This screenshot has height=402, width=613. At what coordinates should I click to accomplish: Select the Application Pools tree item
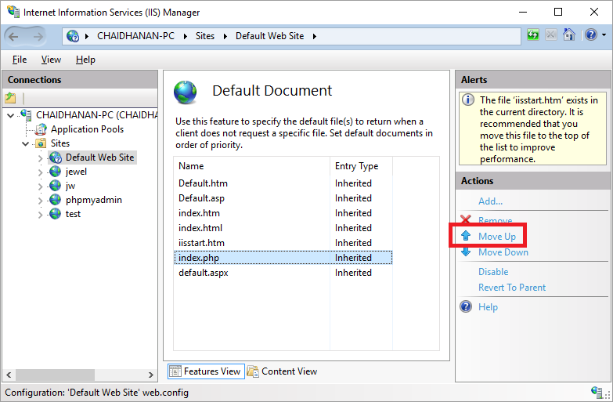(x=87, y=129)
